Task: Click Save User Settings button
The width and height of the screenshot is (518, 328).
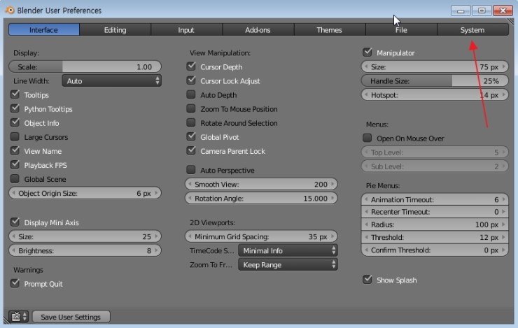Action: (x=71, y=317)
